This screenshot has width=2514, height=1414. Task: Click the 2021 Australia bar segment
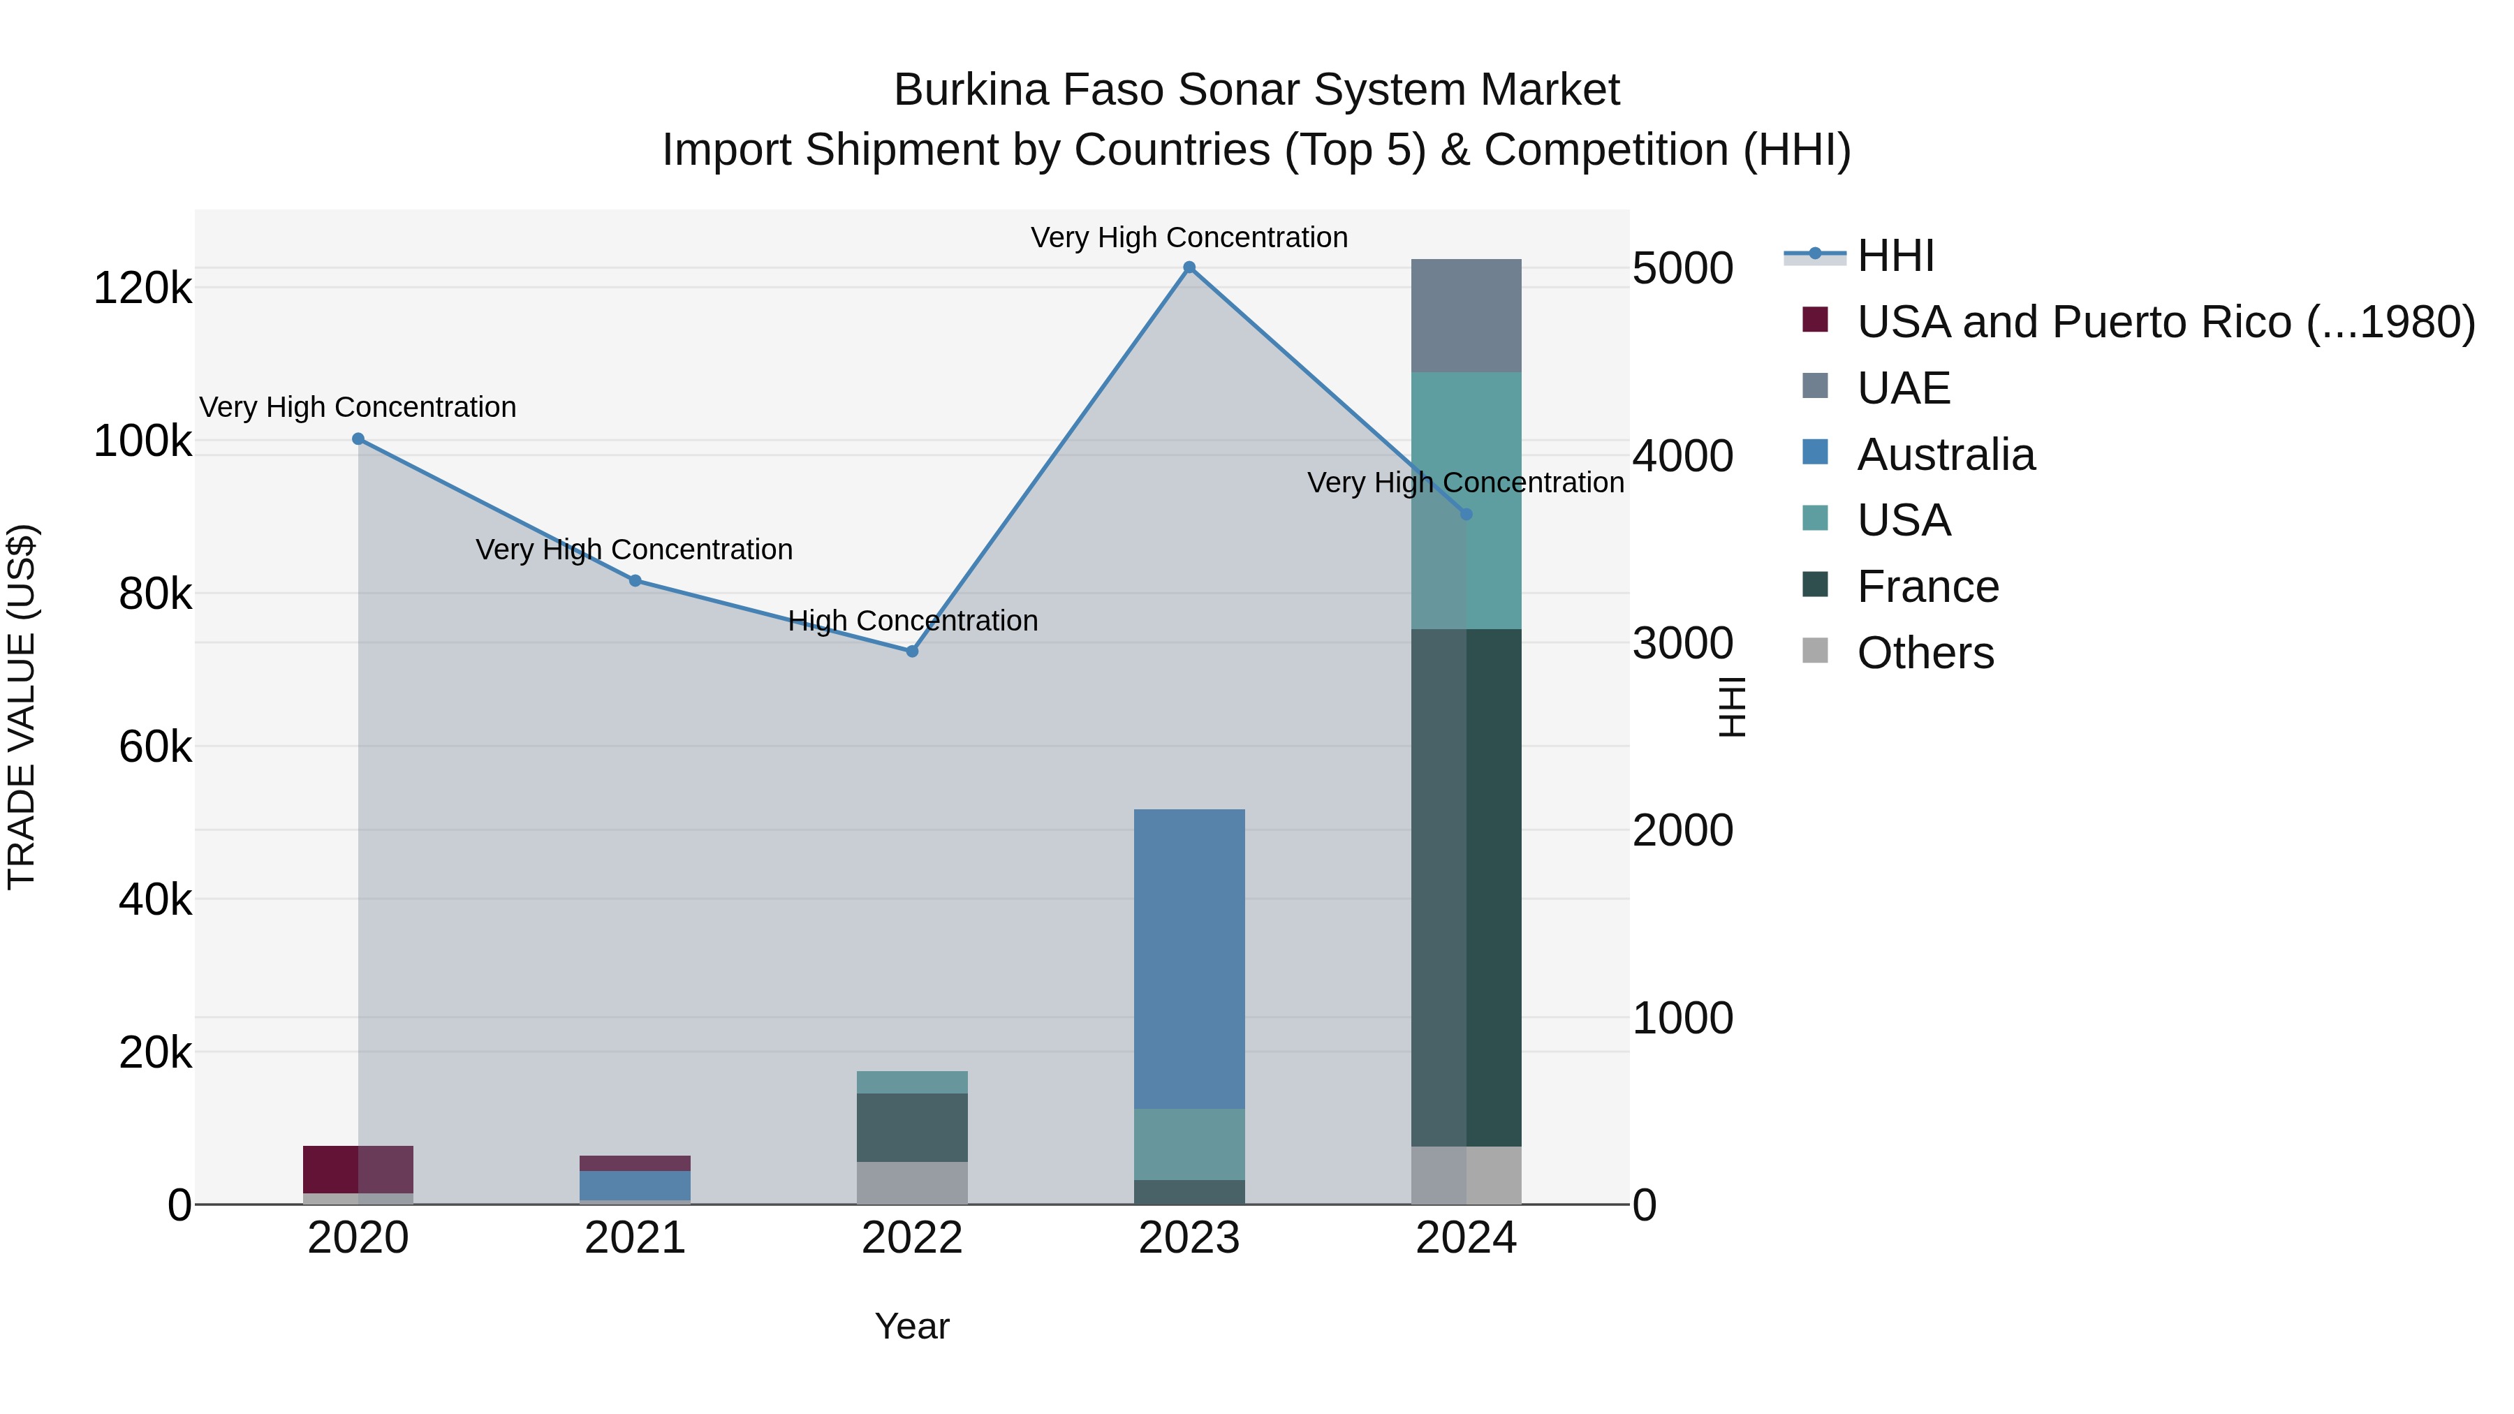click(x=635, y=1186)
